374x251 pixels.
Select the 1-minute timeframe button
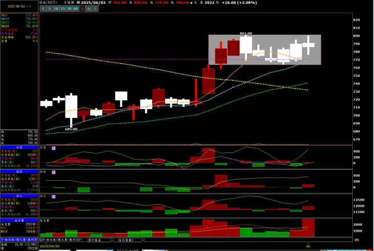click(x=43, y=9)
